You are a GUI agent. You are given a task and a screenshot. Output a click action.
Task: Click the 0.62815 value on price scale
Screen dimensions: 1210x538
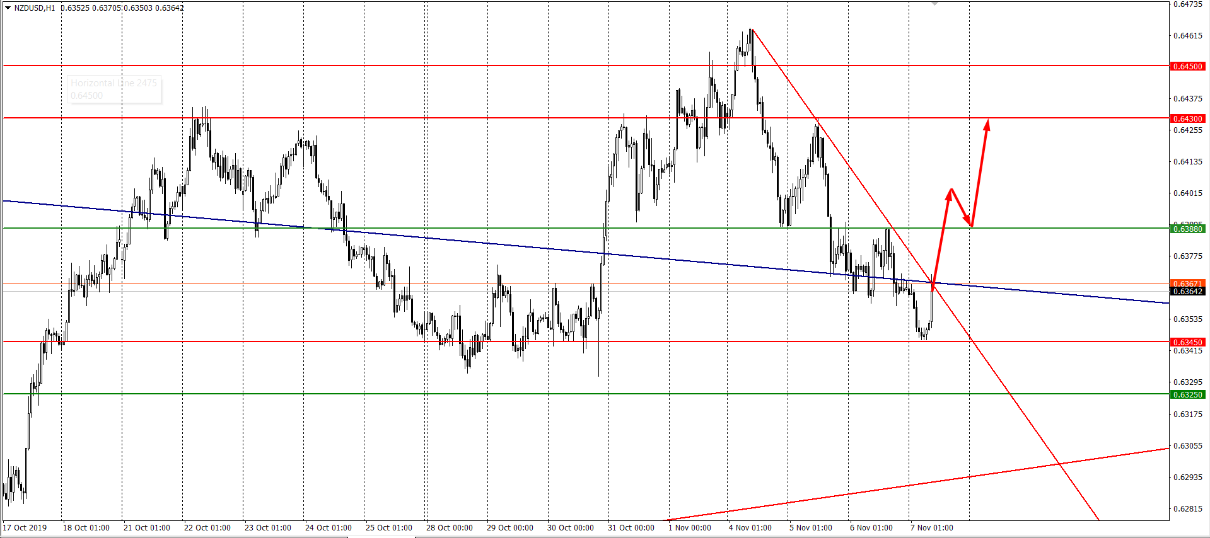tap(1187, 508)
